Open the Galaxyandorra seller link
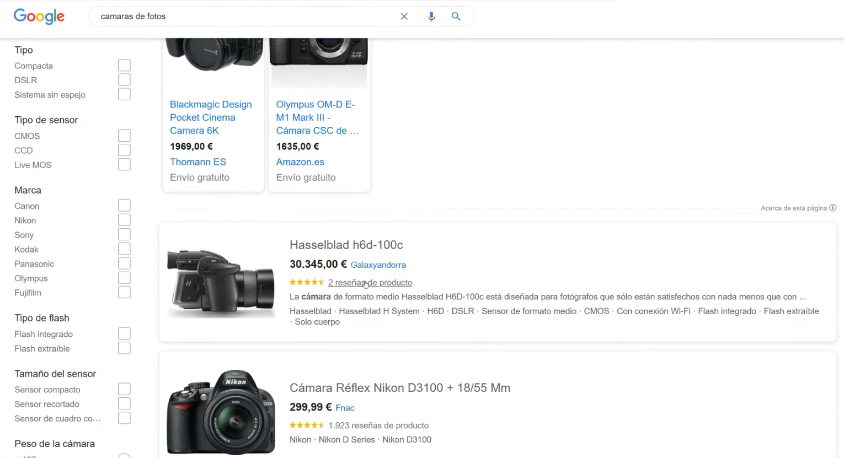Viewport: 844px width, 458px height. [378, 265]
